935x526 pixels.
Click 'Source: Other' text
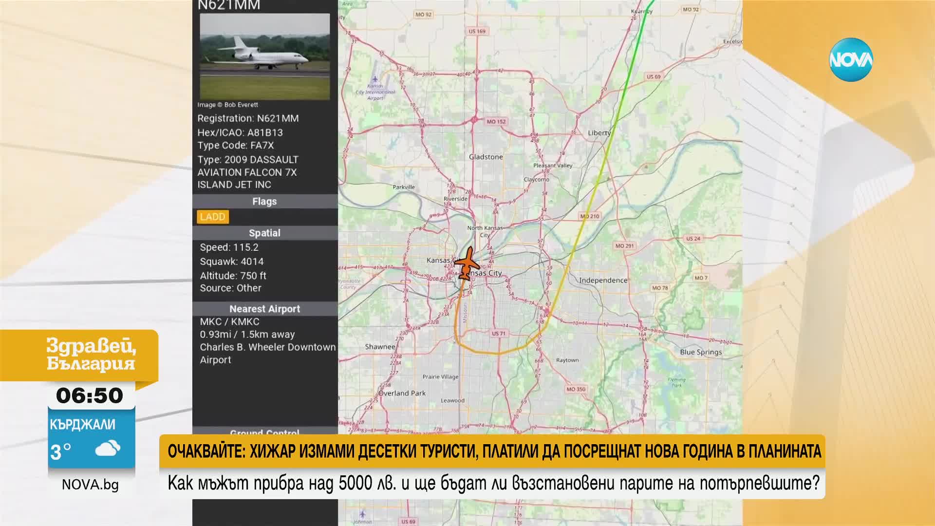230,288
